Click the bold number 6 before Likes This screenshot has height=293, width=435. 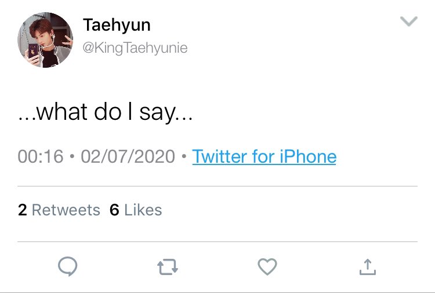[114, 210]
